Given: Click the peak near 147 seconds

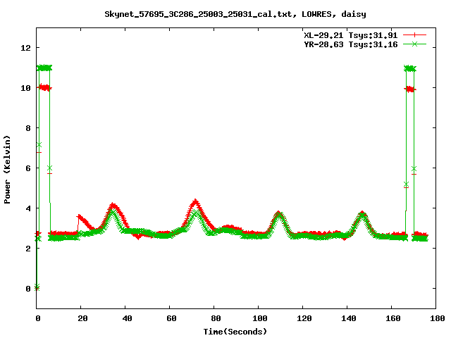Looking at the screenshot, I should (x=362, y=214).
